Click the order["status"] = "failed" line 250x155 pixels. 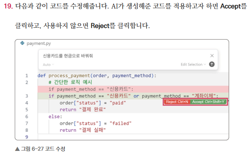(95, 124)
